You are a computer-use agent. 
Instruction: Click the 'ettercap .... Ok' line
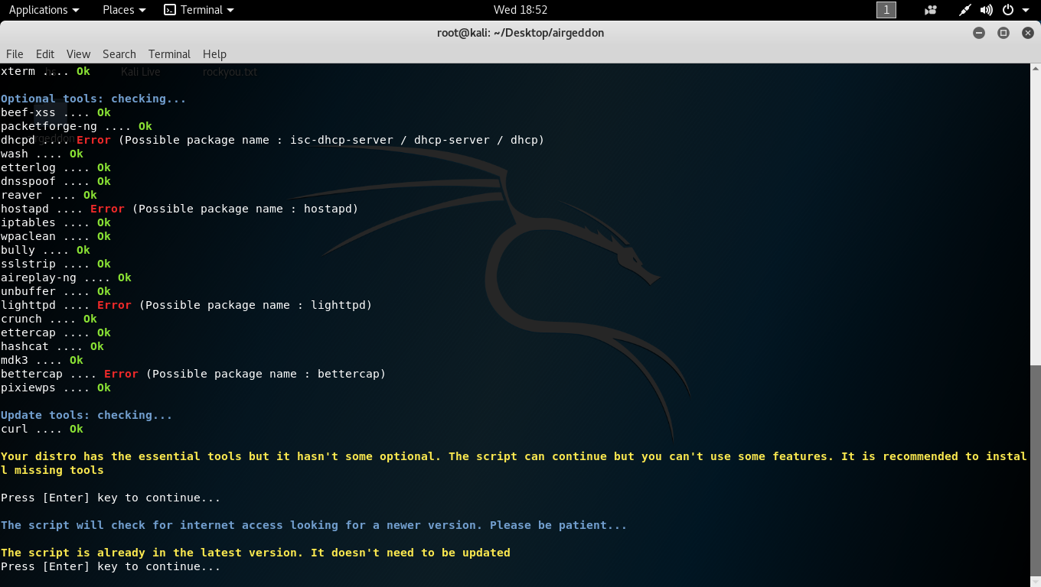pyautogui.click(x=56, y=332)
